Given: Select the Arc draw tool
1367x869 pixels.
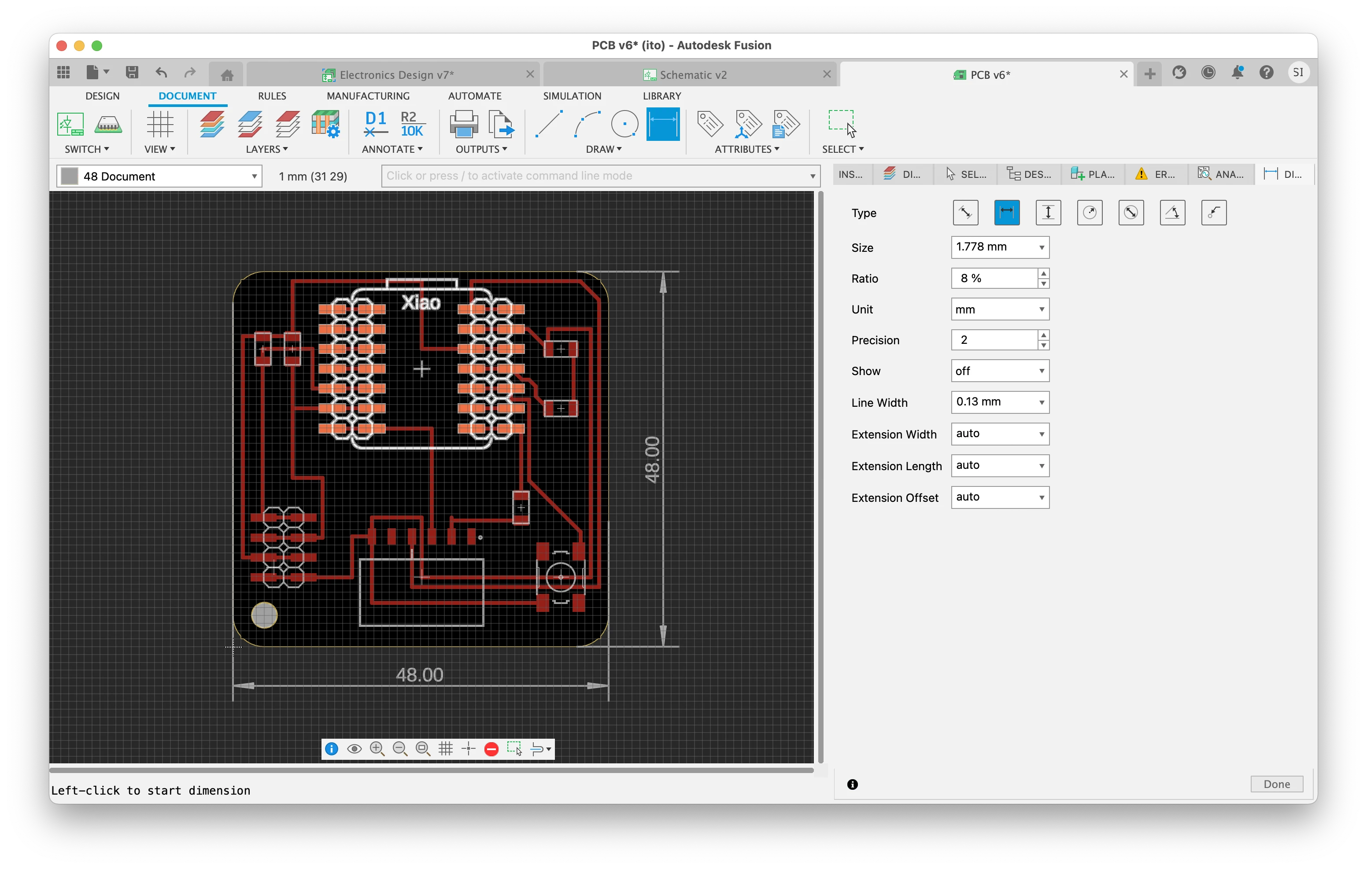Looking at the screenshot, I should click(587, 124).
